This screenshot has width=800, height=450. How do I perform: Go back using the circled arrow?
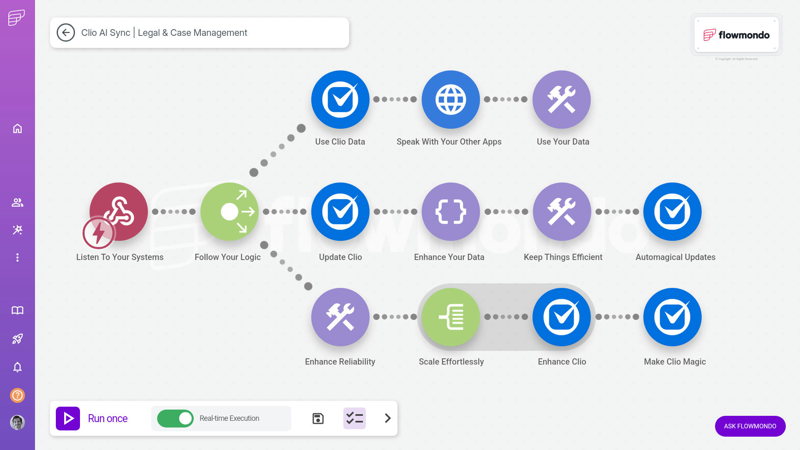point(66,32)
